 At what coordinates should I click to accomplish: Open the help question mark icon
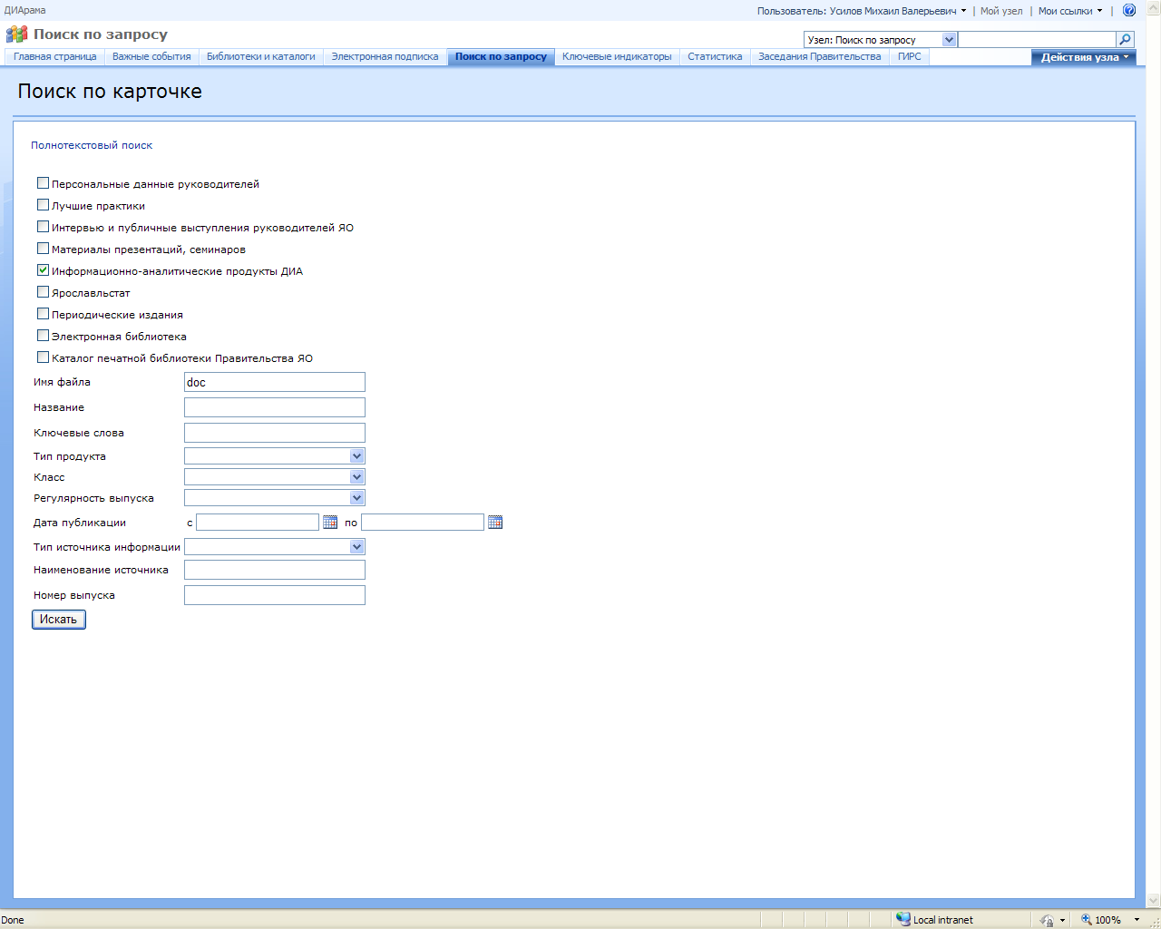1129,11
